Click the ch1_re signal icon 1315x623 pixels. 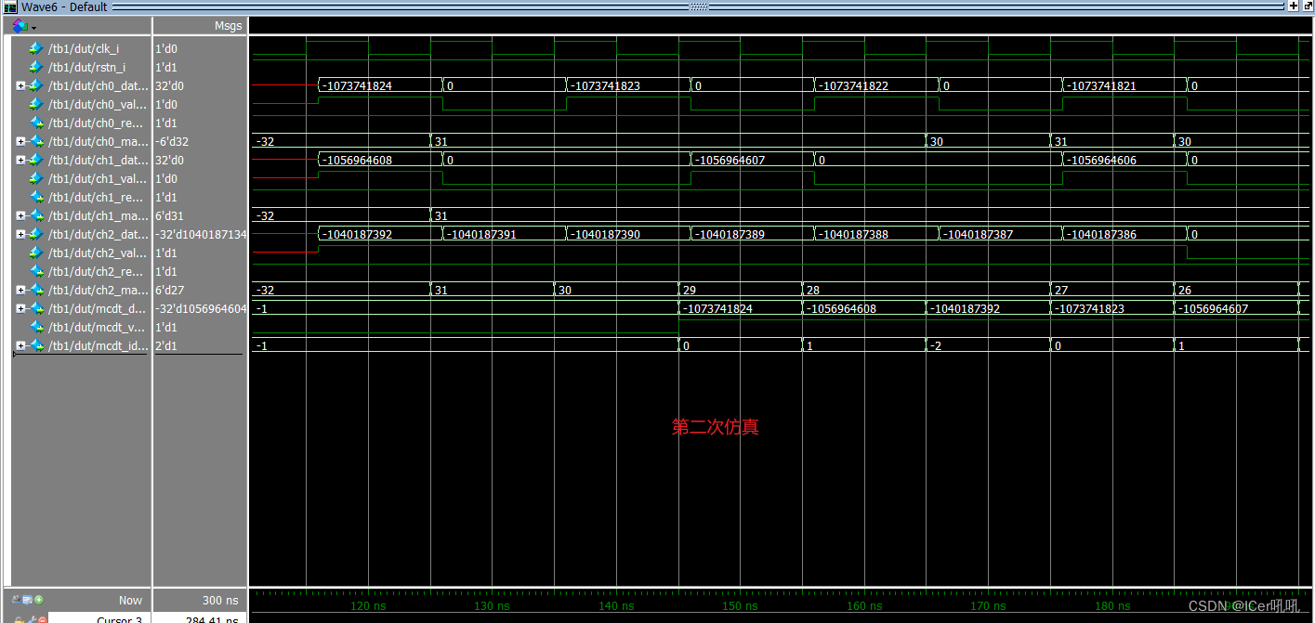pyautogui.click(x=36, y=197)
